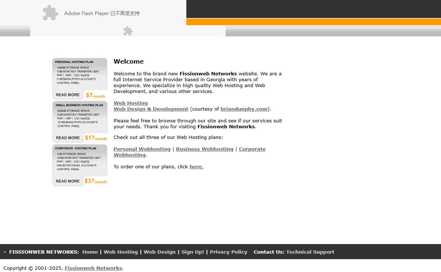Open Personal Hosting Plan READ MORE

point(68,95)
